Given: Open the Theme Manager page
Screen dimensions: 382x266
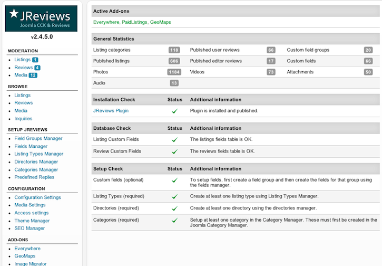Looking at the screenshot, I should [x=32, y=221].
